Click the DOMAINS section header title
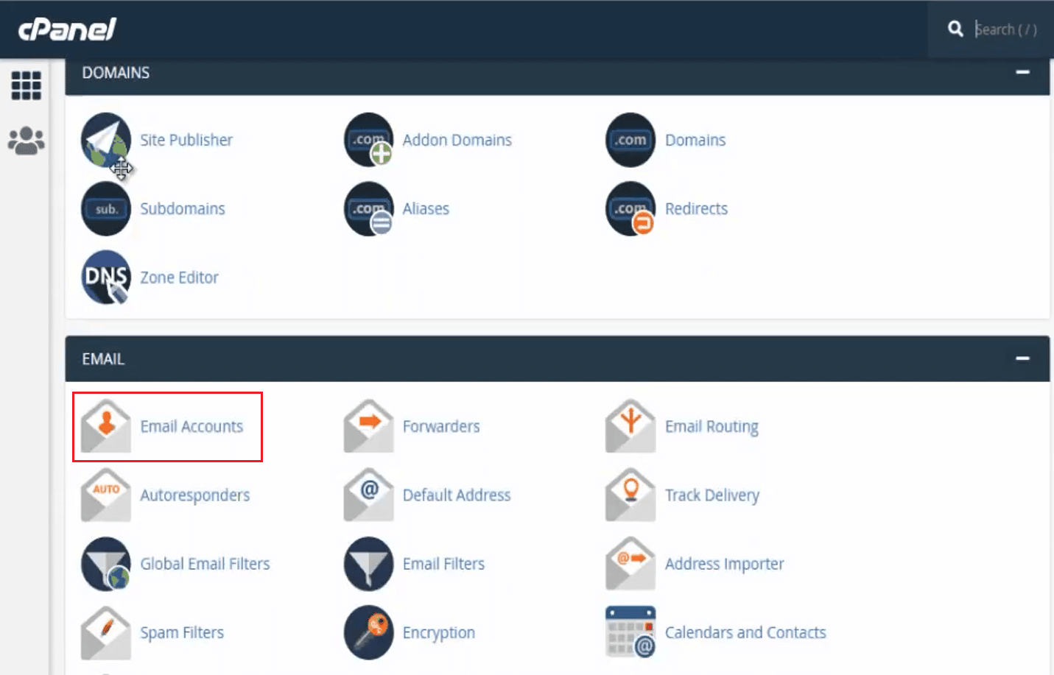Viewport: 1054px width, 675px height. tap(116, 73)
